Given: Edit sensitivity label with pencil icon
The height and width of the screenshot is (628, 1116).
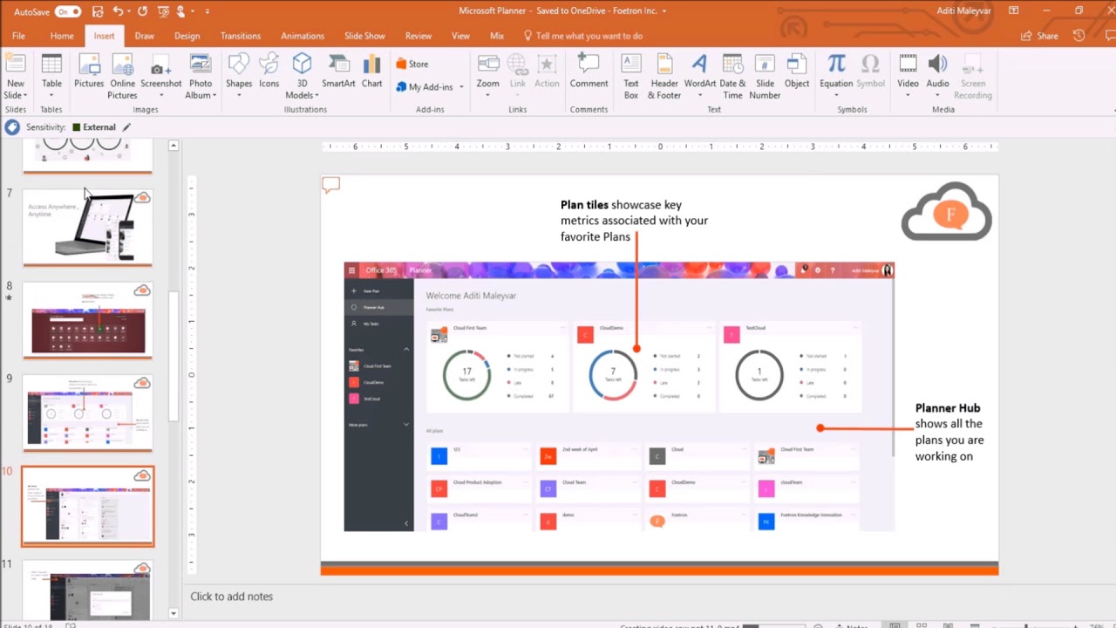Looking at the screenshot, I should (126, 127).
